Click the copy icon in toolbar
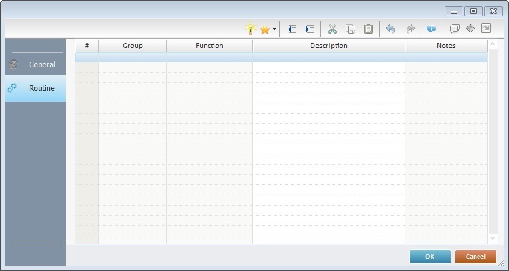 [351, 29]
